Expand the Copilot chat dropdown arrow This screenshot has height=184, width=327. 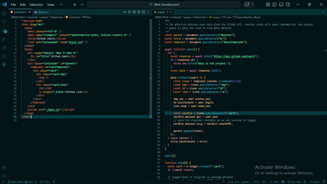pyautogui.click(x=253, y=4)
